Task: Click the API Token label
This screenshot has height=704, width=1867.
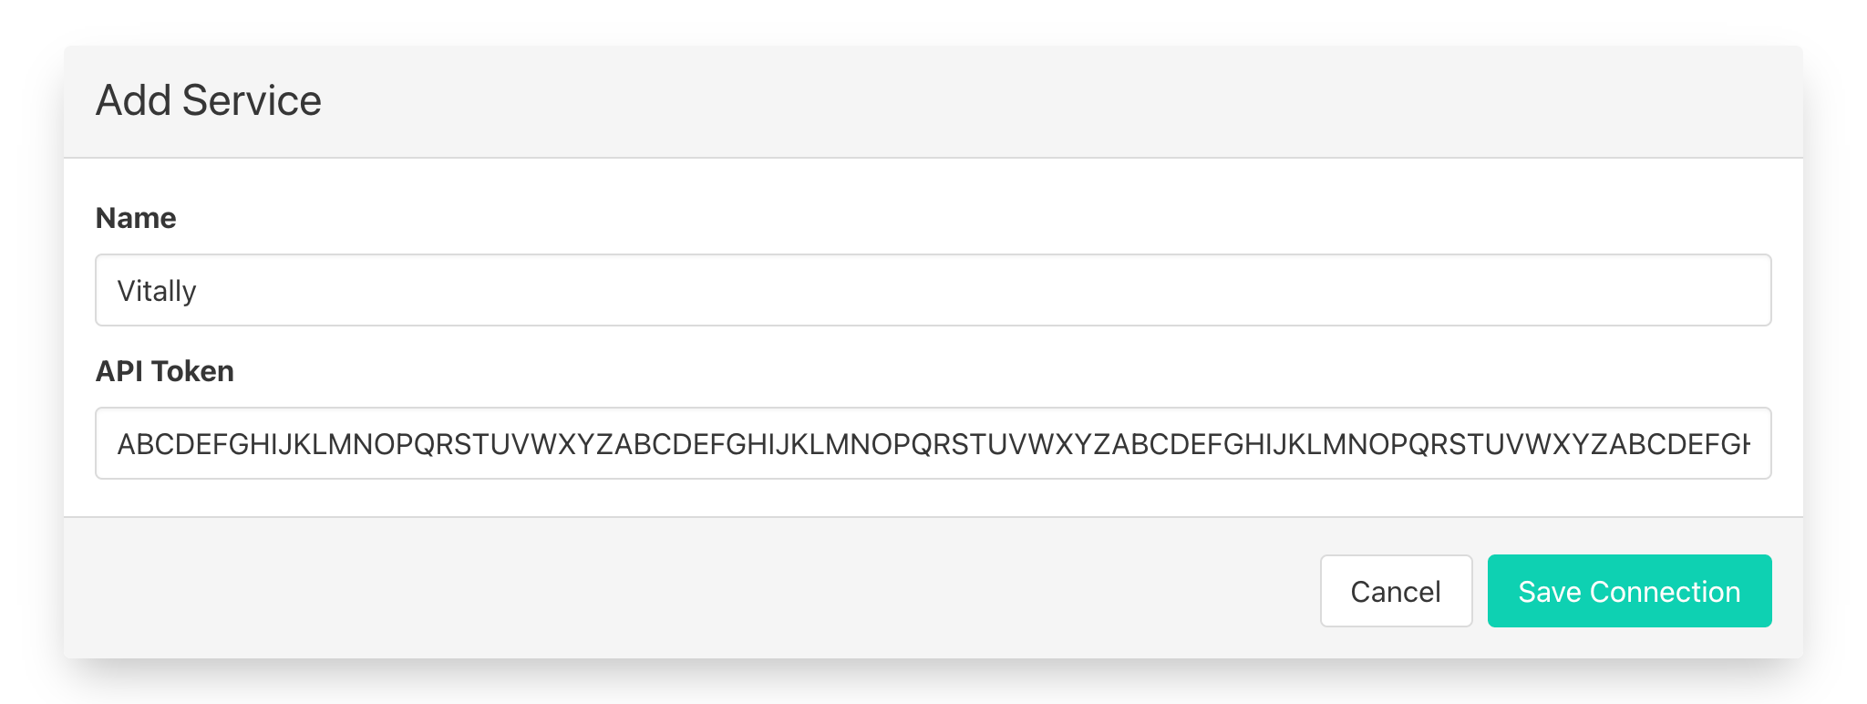Action: pyautogui.click(x=165, y=371)
